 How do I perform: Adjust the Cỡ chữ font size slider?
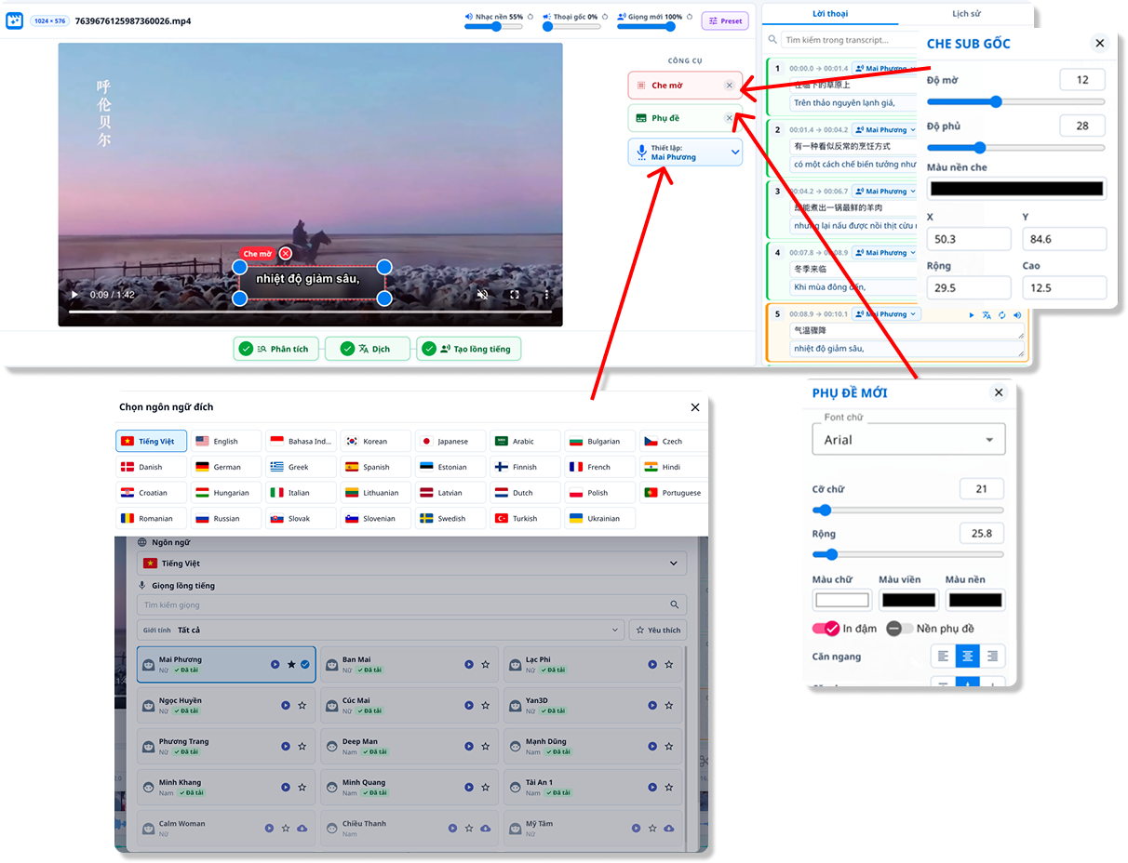coord(908,510)
